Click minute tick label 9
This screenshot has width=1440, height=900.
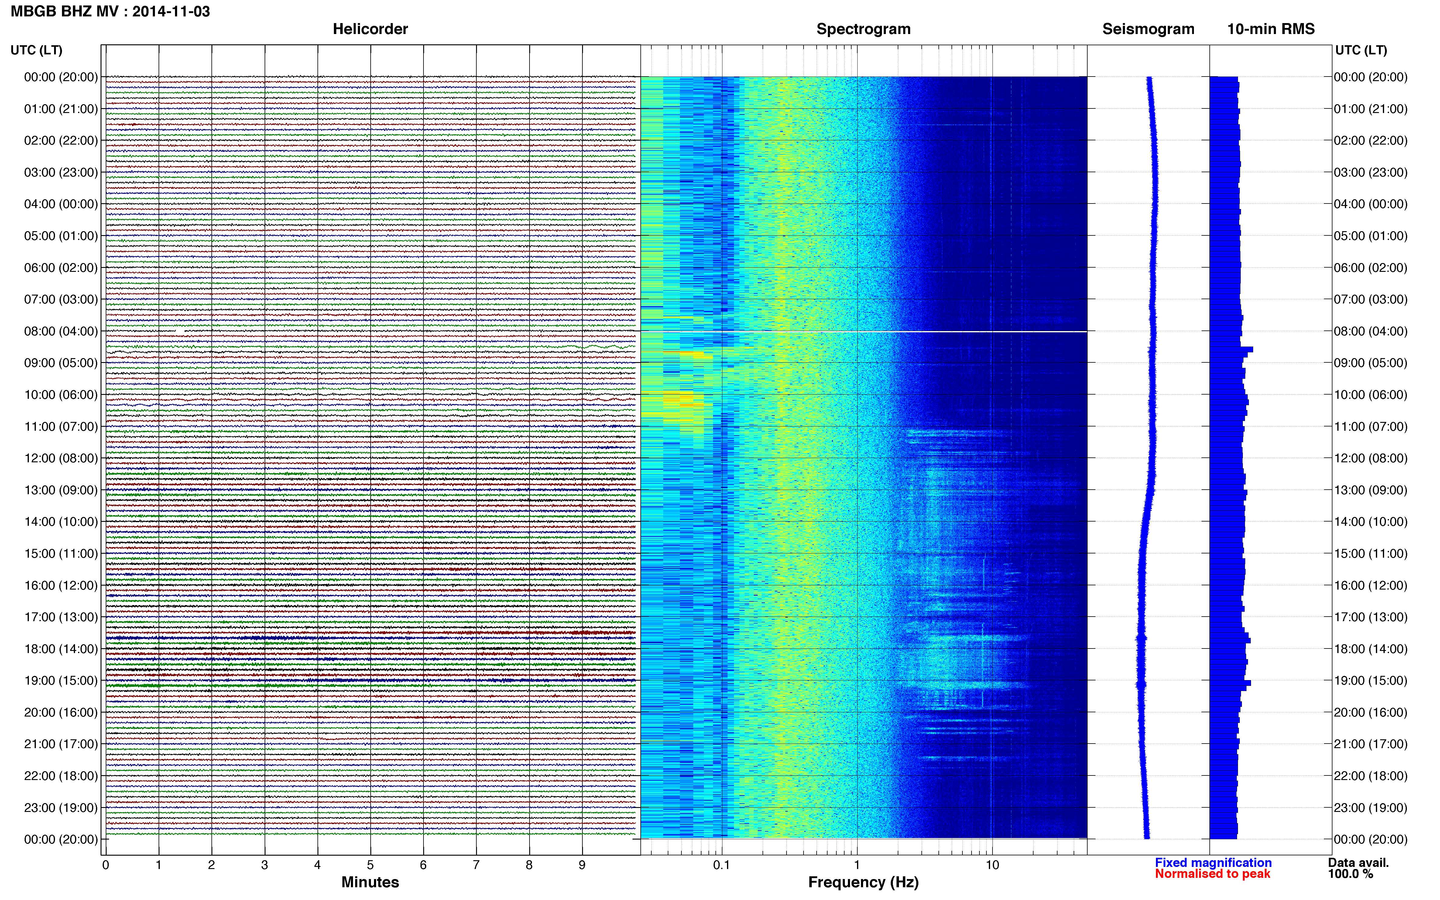[x=582, y=865]
